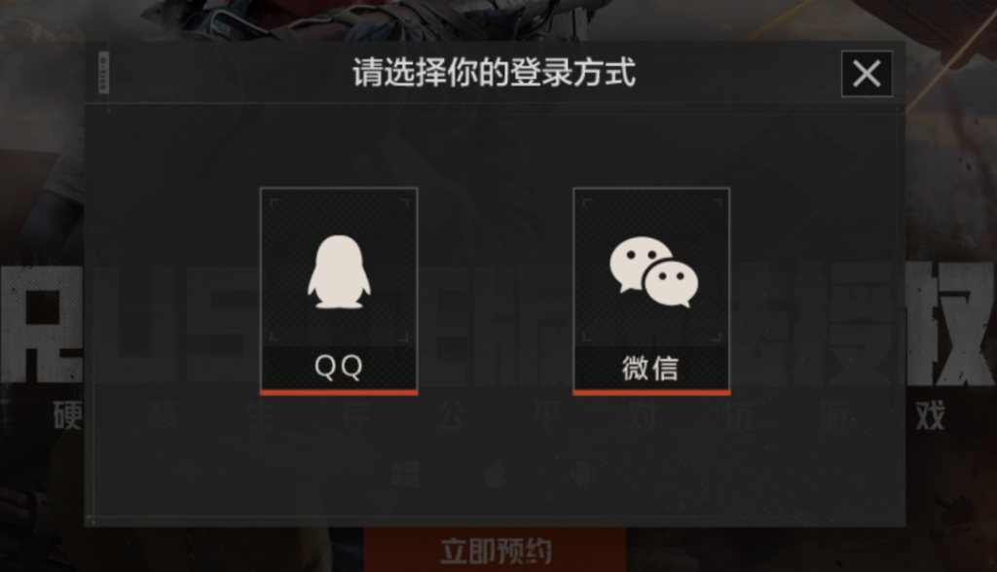Click the red bar beneath the 微信 card
997x572 pixels.
(651, 393)
